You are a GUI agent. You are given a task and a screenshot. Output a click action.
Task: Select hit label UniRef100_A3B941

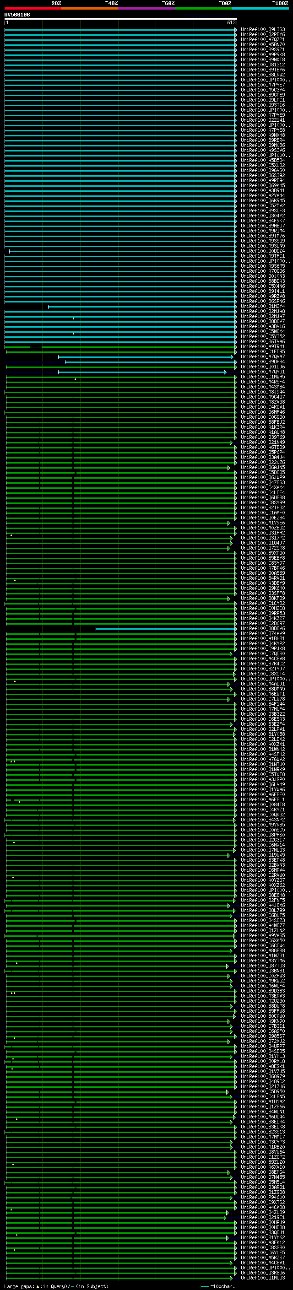262,191
